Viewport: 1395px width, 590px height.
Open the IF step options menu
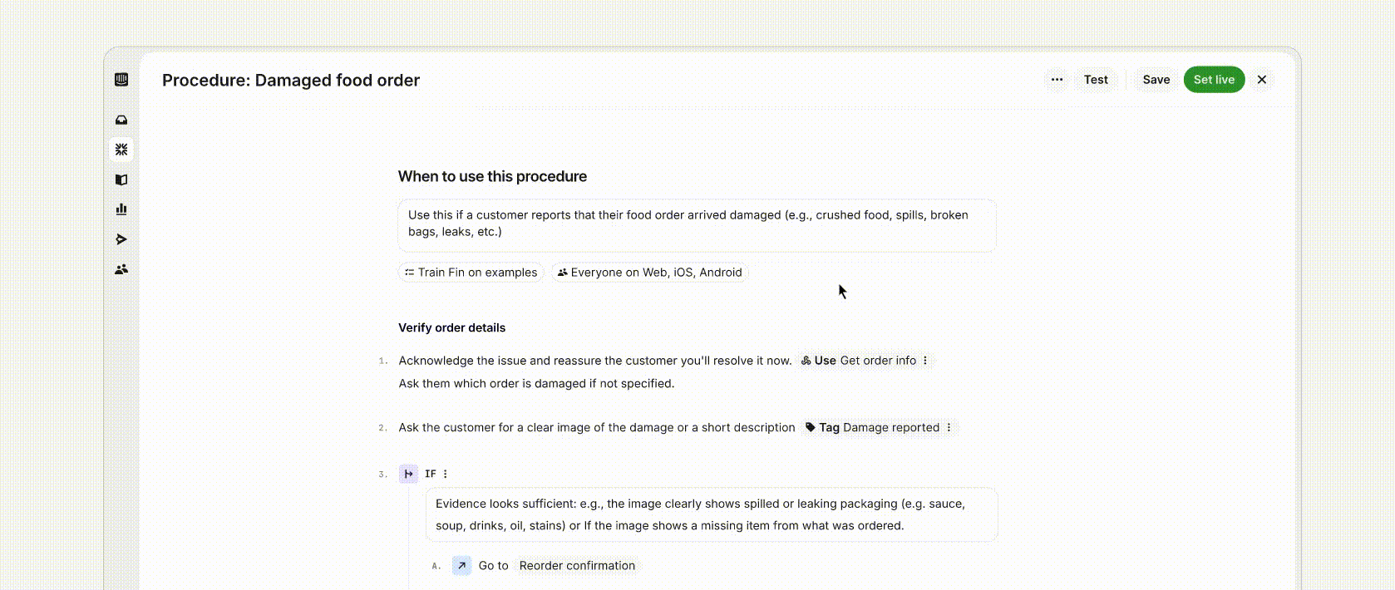pyautogui.click(x=446, y=474)
